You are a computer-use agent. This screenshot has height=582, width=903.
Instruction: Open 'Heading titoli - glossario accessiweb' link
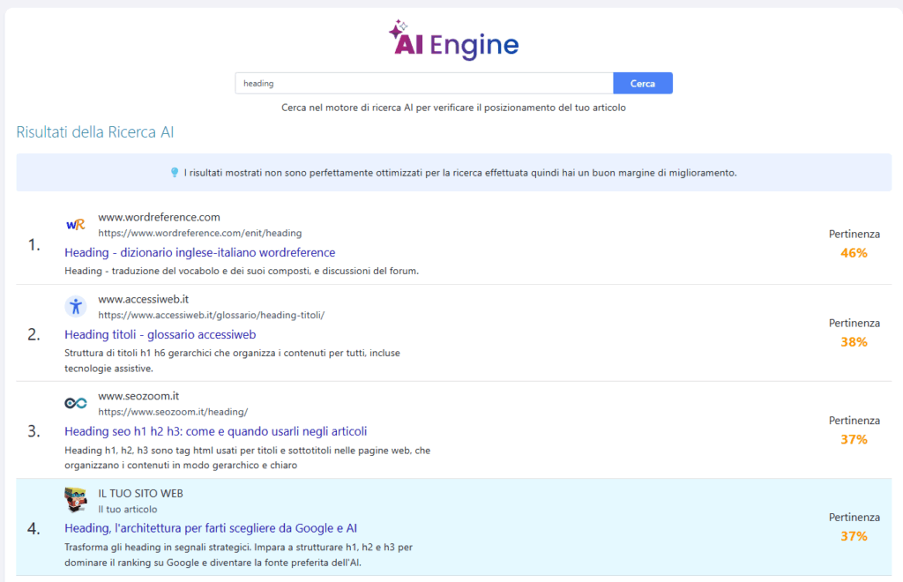tap(160, 334)
